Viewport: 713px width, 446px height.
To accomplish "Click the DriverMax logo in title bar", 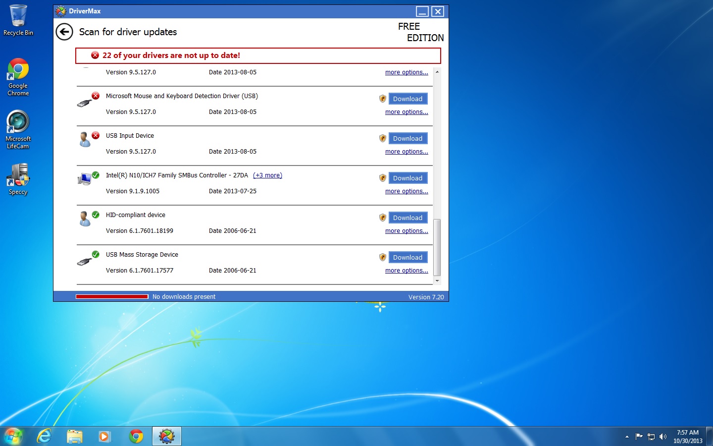I will coord(60,11).
